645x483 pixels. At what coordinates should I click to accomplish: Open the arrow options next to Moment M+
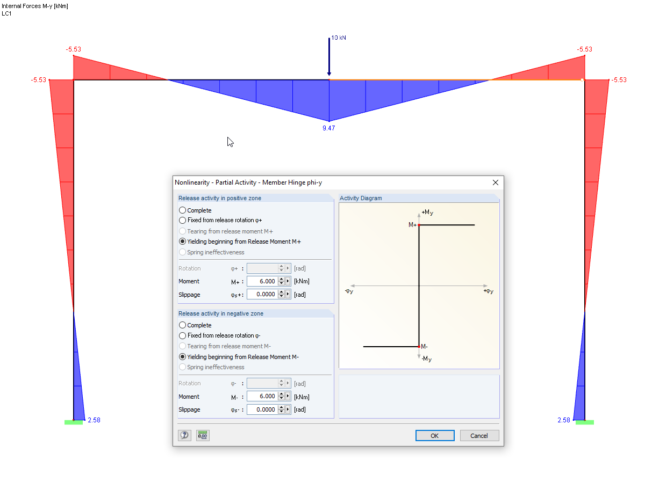[x=288, y=281]
